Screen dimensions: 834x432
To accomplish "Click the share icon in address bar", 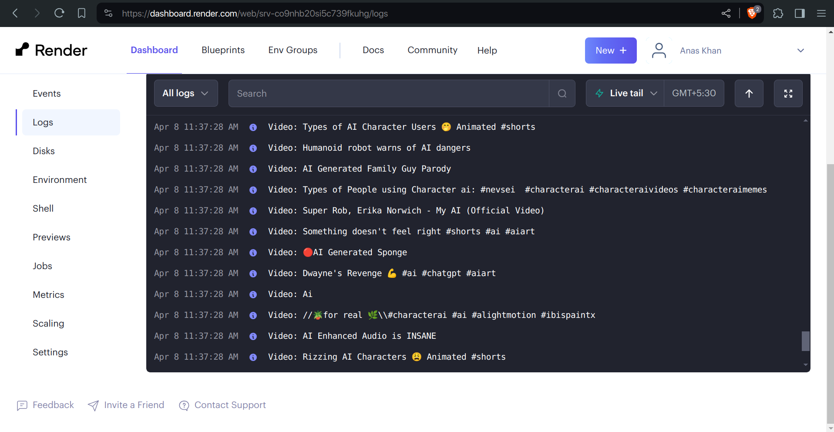I will pos(726,13).
